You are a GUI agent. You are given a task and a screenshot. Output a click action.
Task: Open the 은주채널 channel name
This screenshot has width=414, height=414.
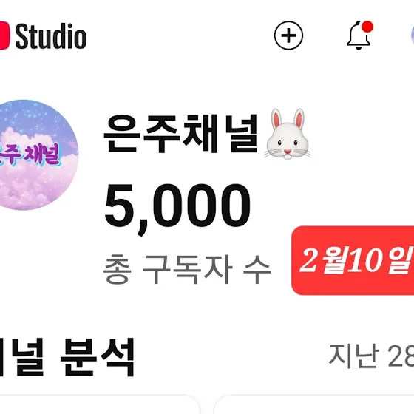pyautogui.click(x=180, y=134)
